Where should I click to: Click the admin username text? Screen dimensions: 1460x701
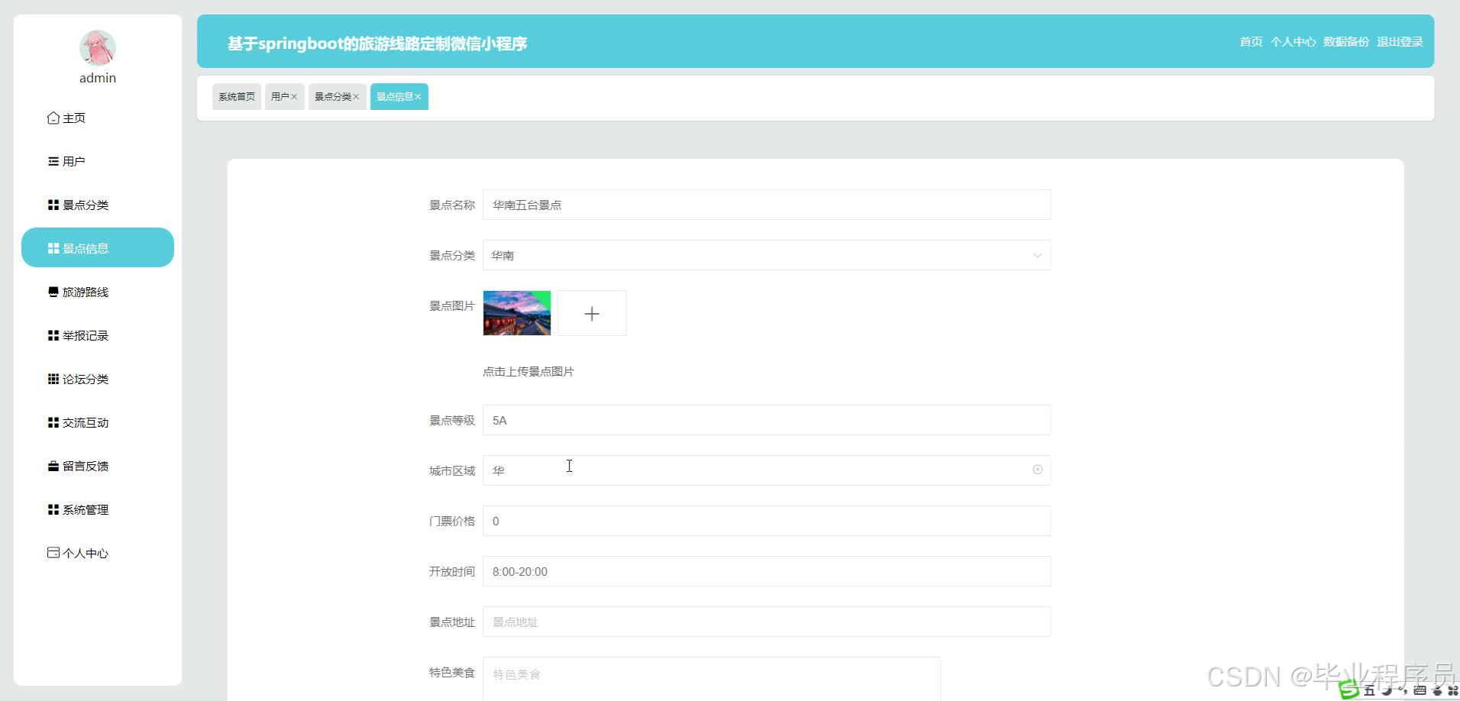coord(98,78)
